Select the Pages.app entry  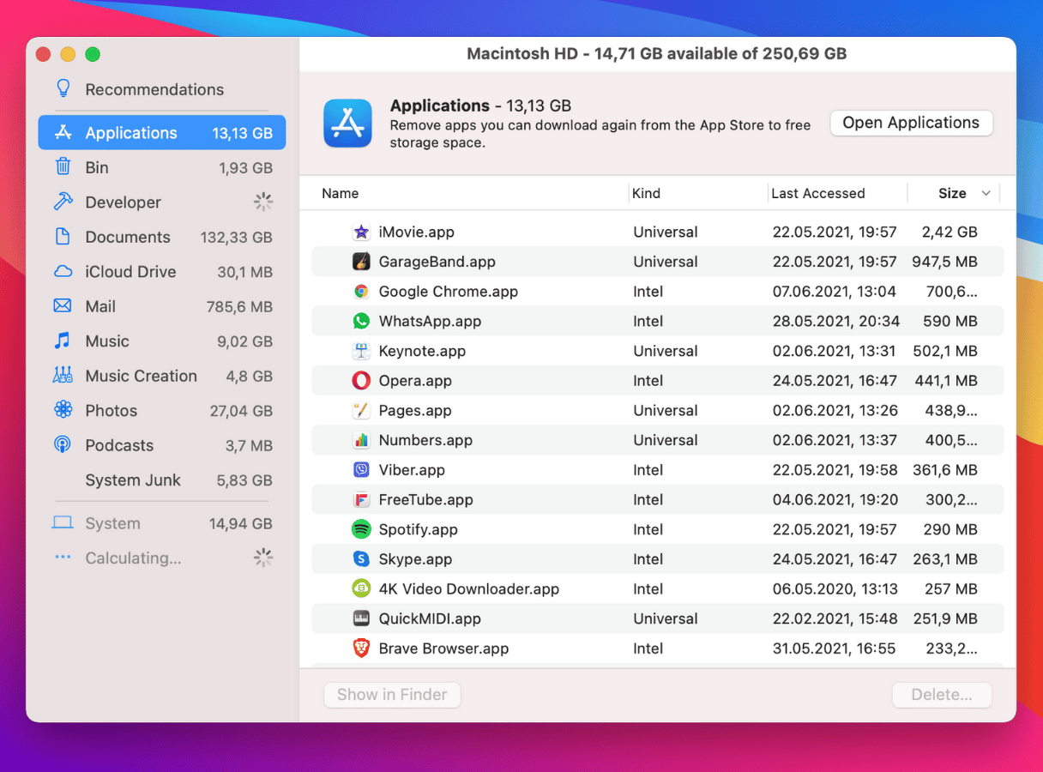(x=415, y=410)
